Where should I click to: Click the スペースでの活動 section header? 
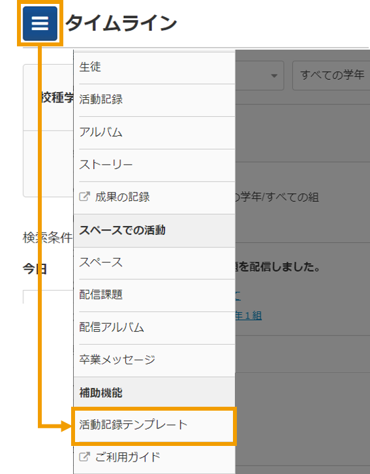tap(155, 230)
